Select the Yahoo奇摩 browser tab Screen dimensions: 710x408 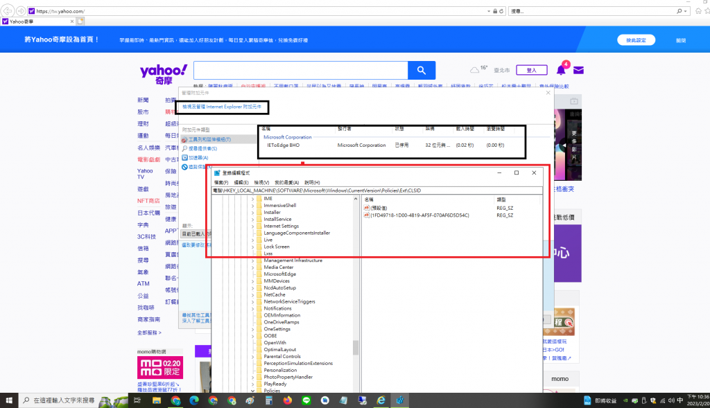(x=38, y=21)
